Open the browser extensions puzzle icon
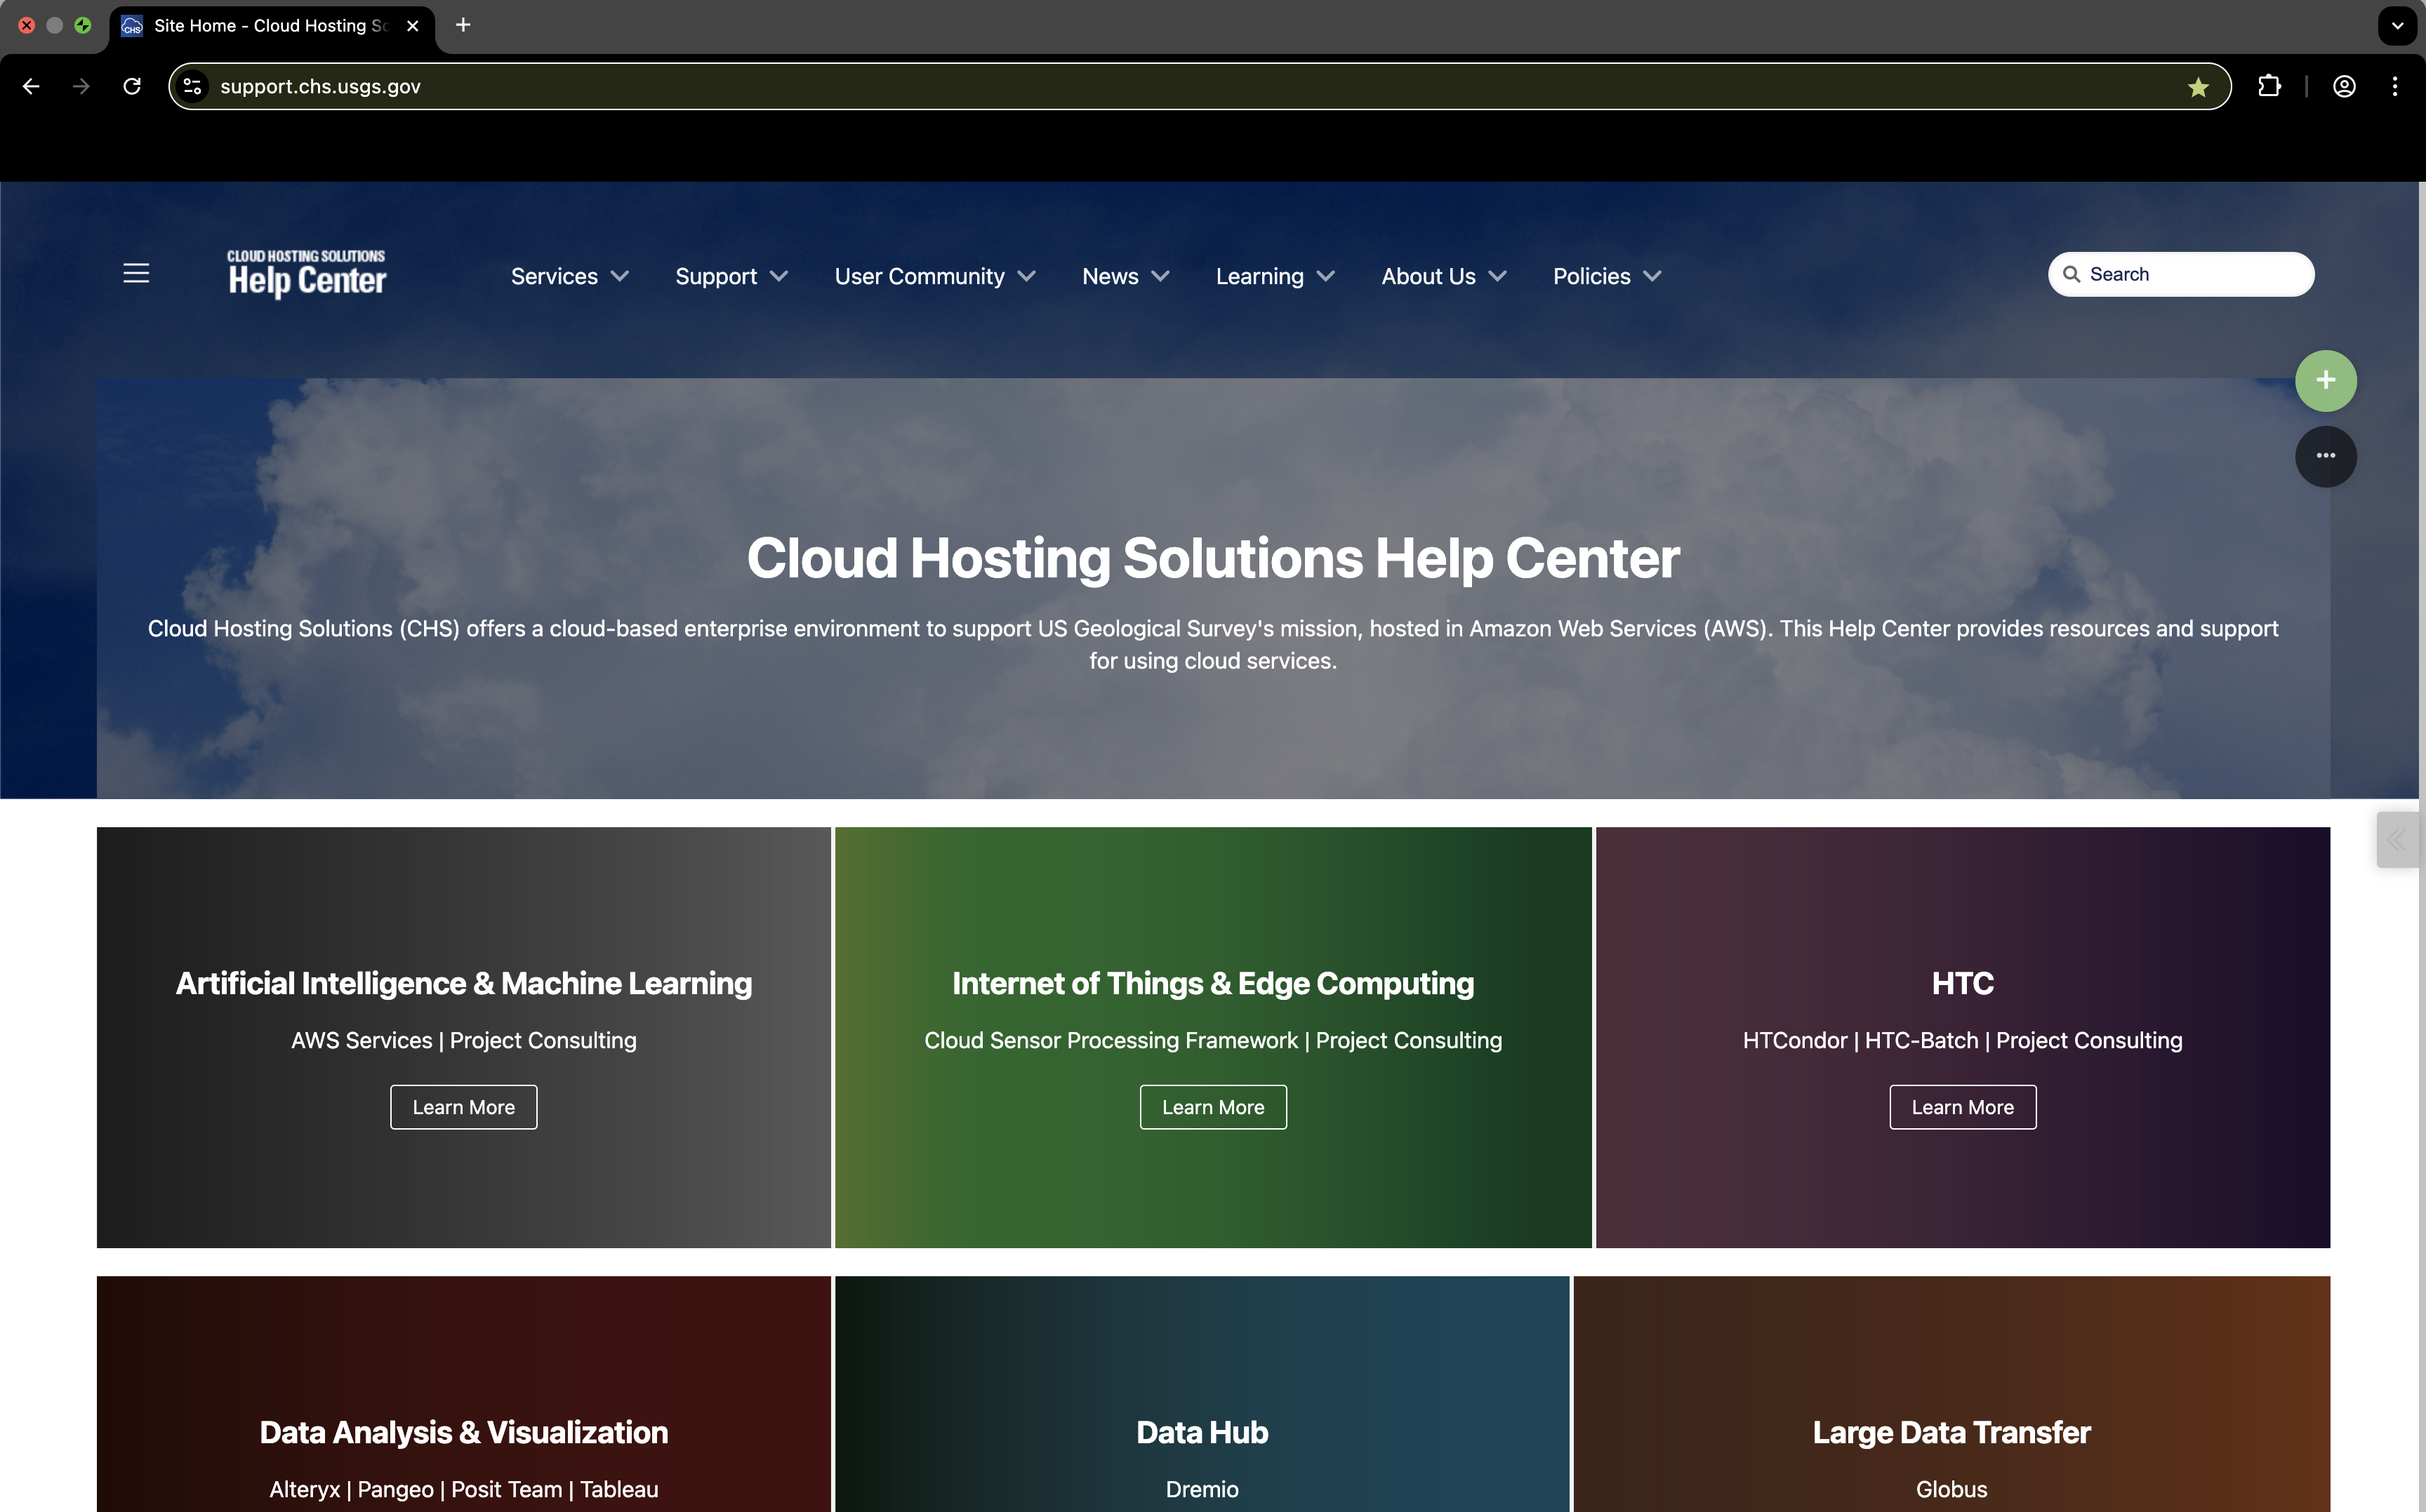Image resolution: width=2426 pixels, height=1512 pixels. pos(2269,86)
